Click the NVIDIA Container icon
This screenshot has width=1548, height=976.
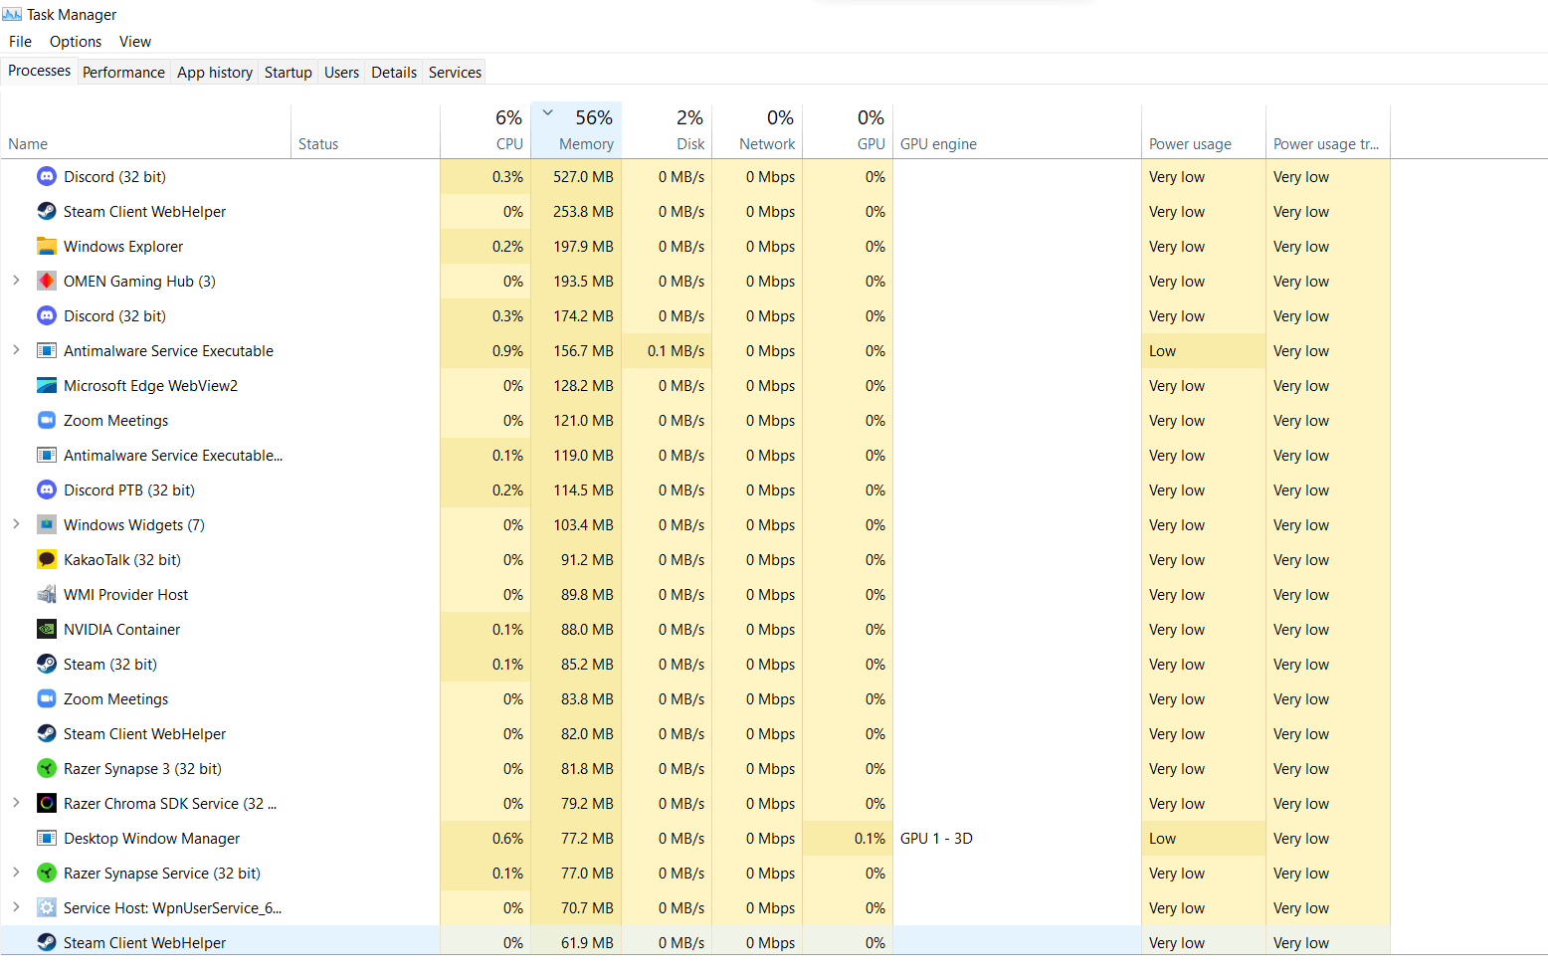click(x=47, y=629)
